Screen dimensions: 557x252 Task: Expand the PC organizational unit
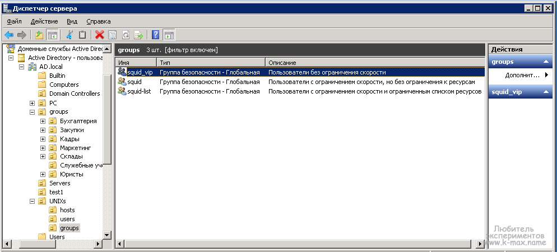pos(33,103)
